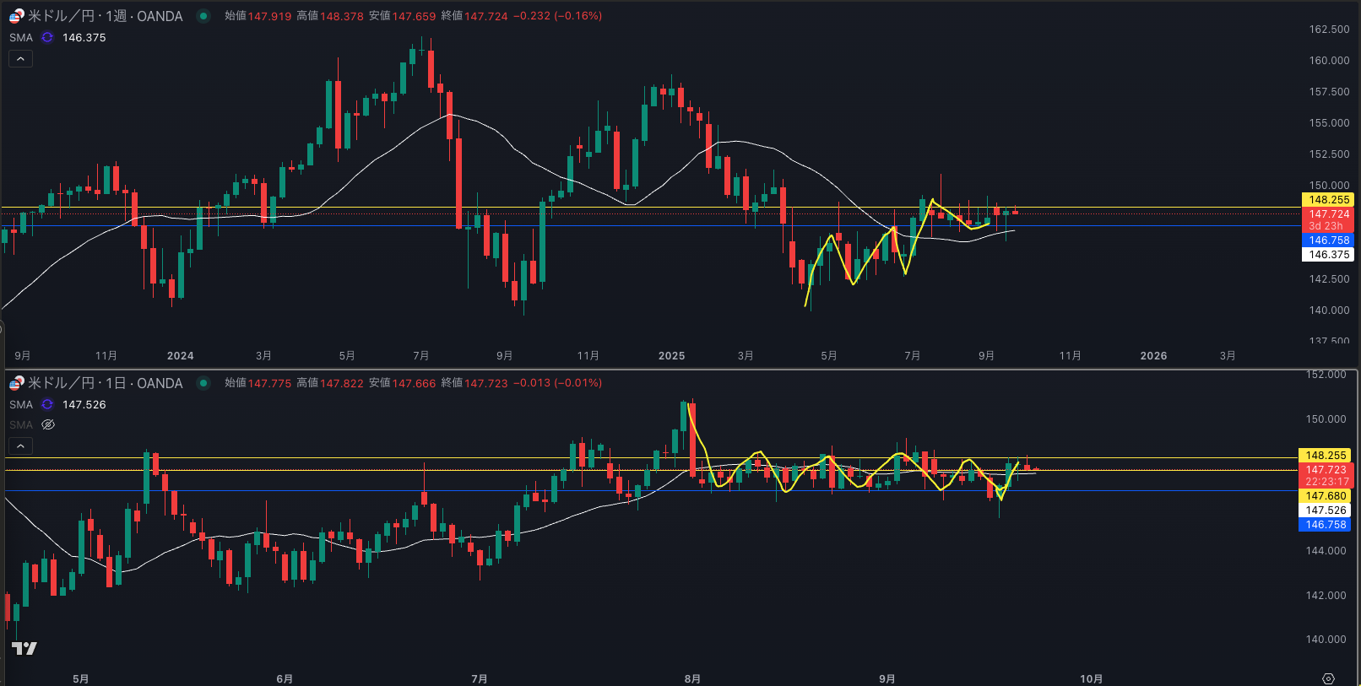Click the USD/JPY flag icon on weekly chart
Screen dimensions: 1361x686
16,16
